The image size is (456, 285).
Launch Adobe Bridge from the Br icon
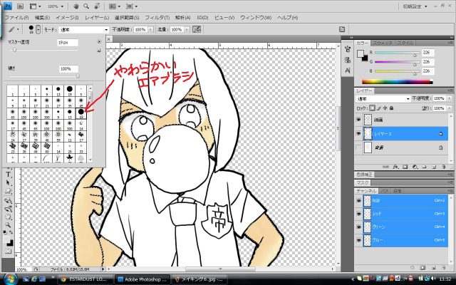(x=21, y=5)
